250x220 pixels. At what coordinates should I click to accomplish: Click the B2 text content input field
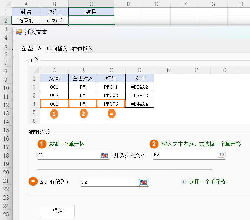(x=184, y=155)
